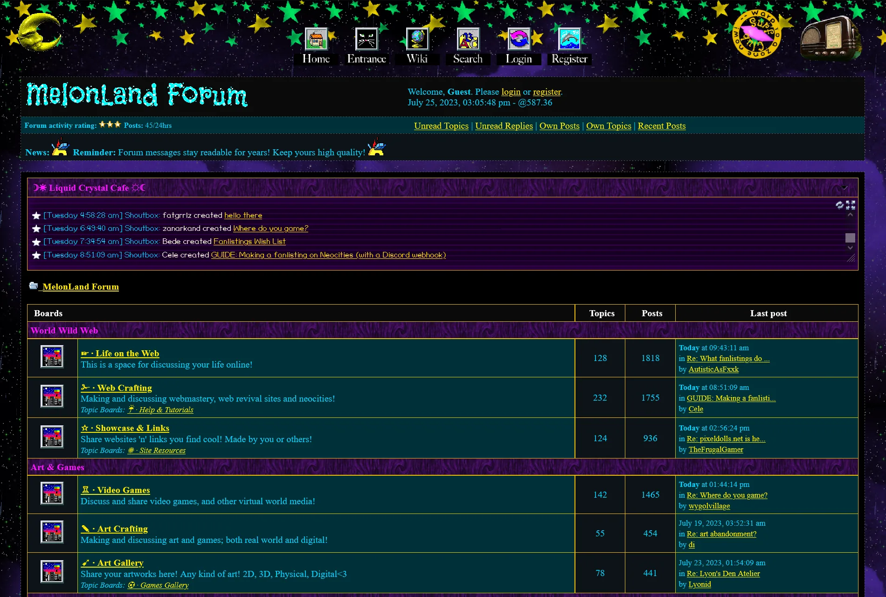Expand the shoutbox to fullscreen

coord(851,205)
